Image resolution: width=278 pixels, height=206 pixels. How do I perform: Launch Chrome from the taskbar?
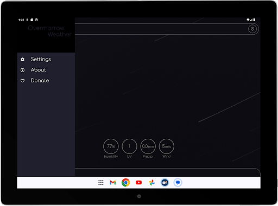pos(126,183)
